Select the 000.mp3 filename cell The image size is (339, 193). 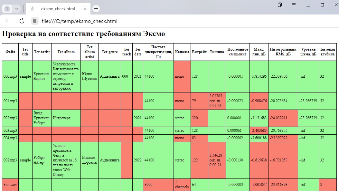point(10,76)
